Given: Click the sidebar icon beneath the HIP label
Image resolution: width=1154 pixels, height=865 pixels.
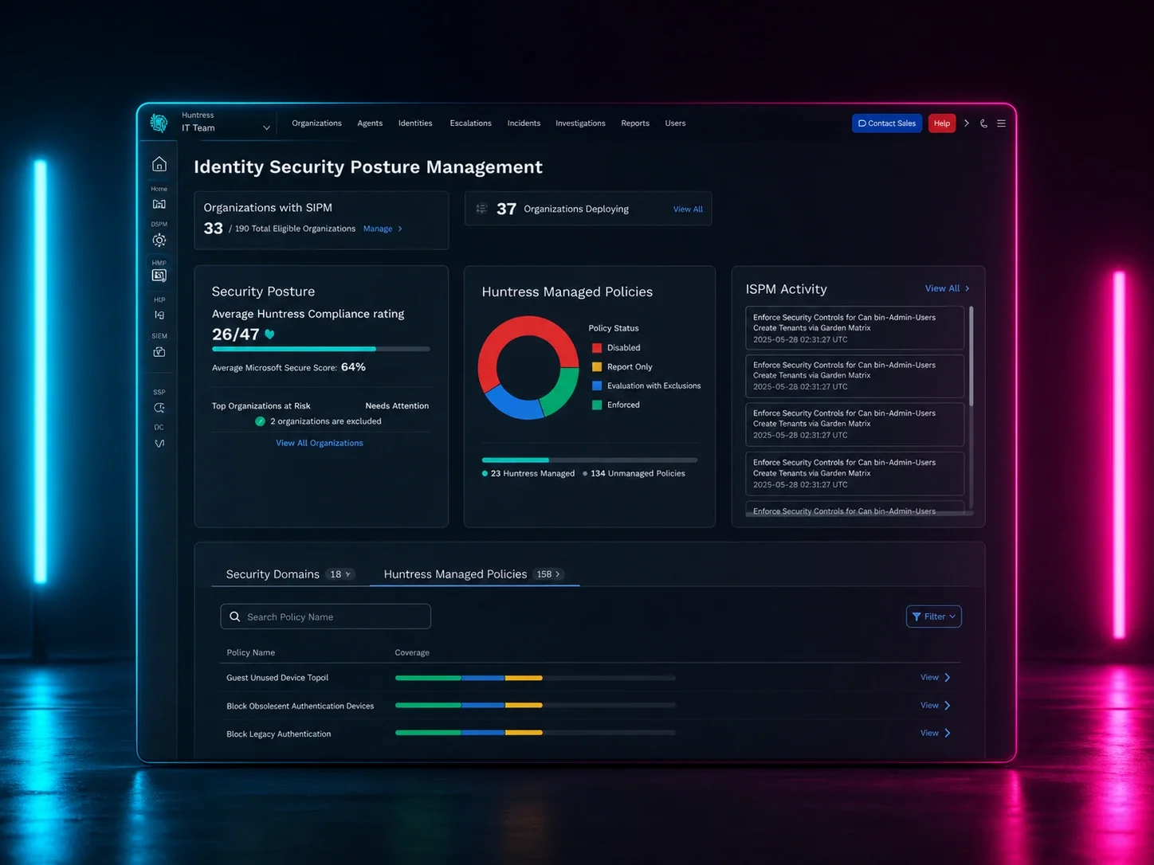Looking at the screenshot, I should click(x=159, y=315).
